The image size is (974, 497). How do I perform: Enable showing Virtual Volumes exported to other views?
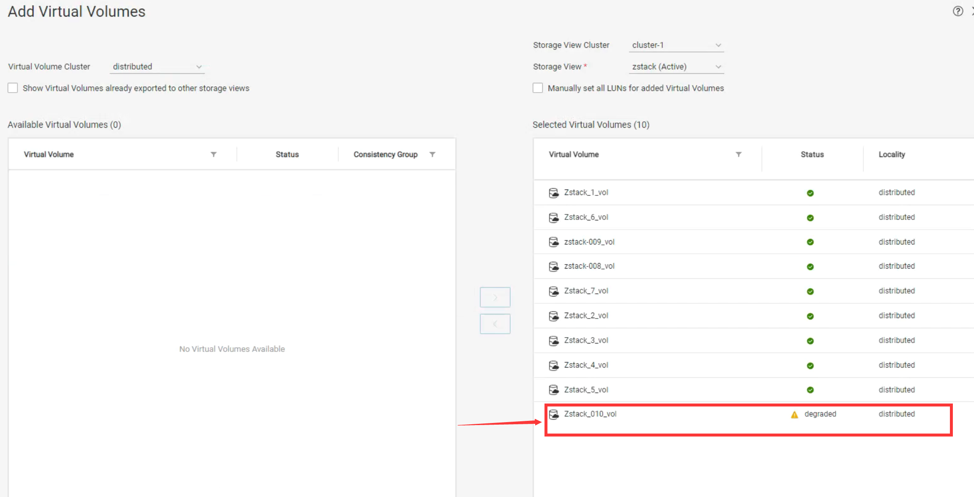(13, 88)
